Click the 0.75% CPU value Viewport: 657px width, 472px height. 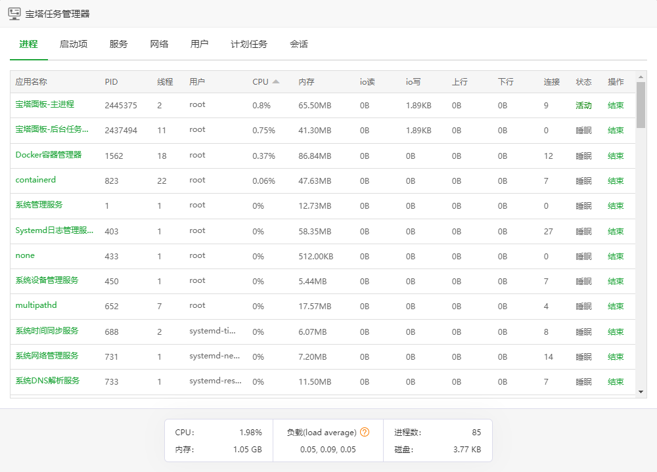pos(263,131)
